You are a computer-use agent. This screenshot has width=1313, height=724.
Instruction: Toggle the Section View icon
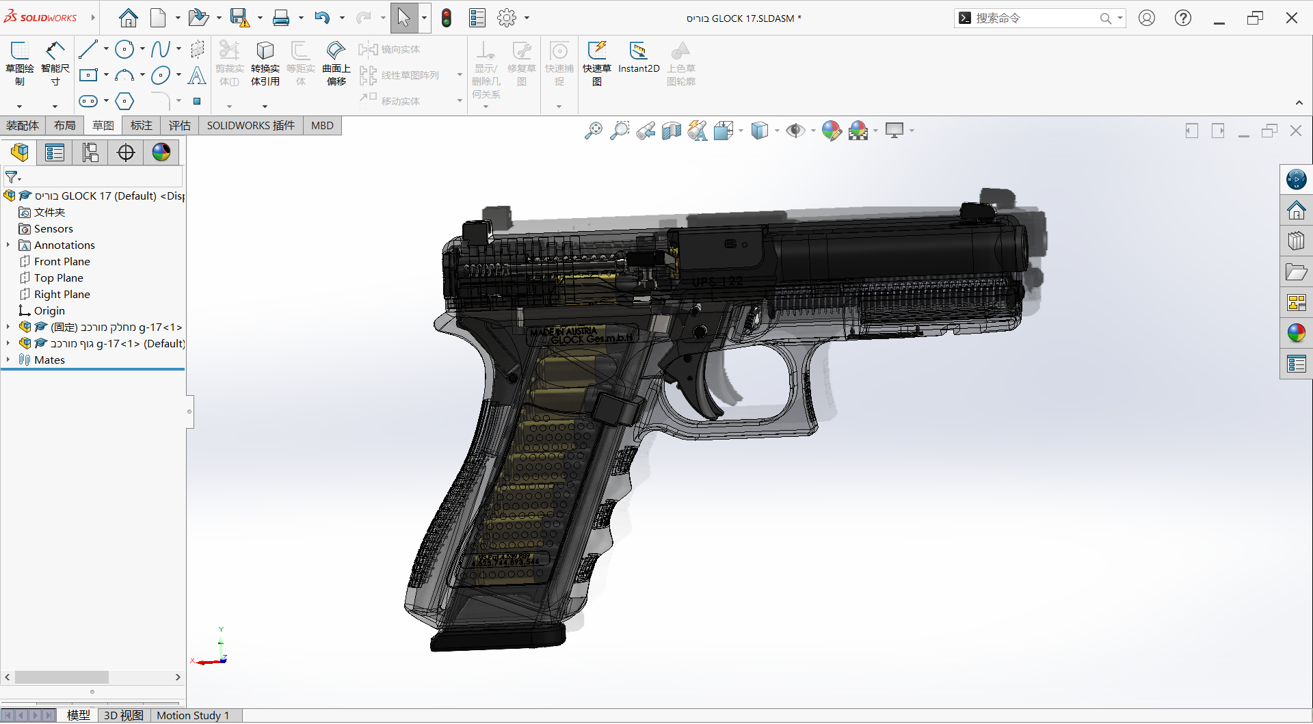pos(672,130)
